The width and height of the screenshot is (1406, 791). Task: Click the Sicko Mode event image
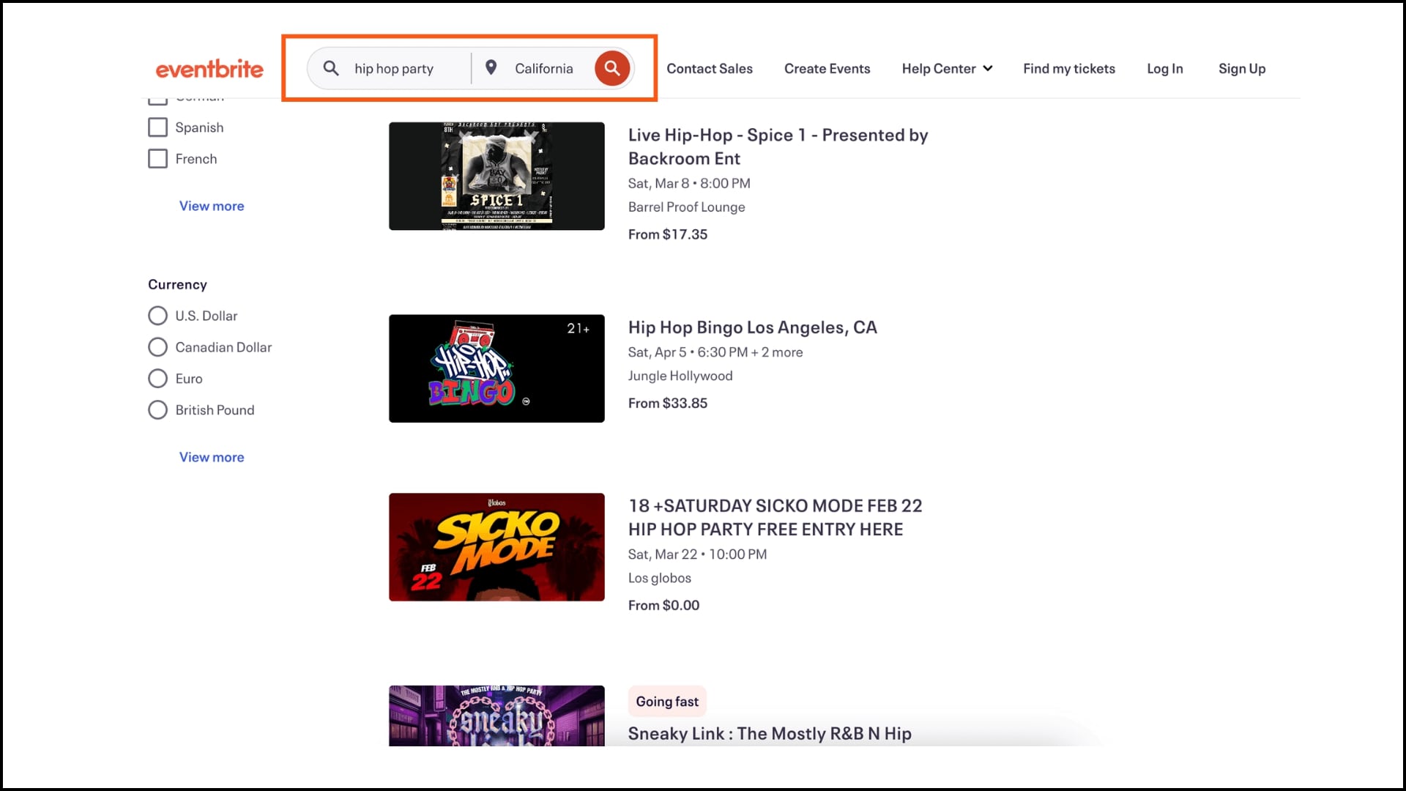coord(496,546)
